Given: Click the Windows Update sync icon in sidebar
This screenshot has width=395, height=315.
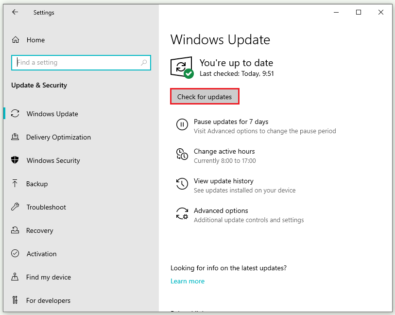Looking at the screenshot, I should (x=15, y=113).
